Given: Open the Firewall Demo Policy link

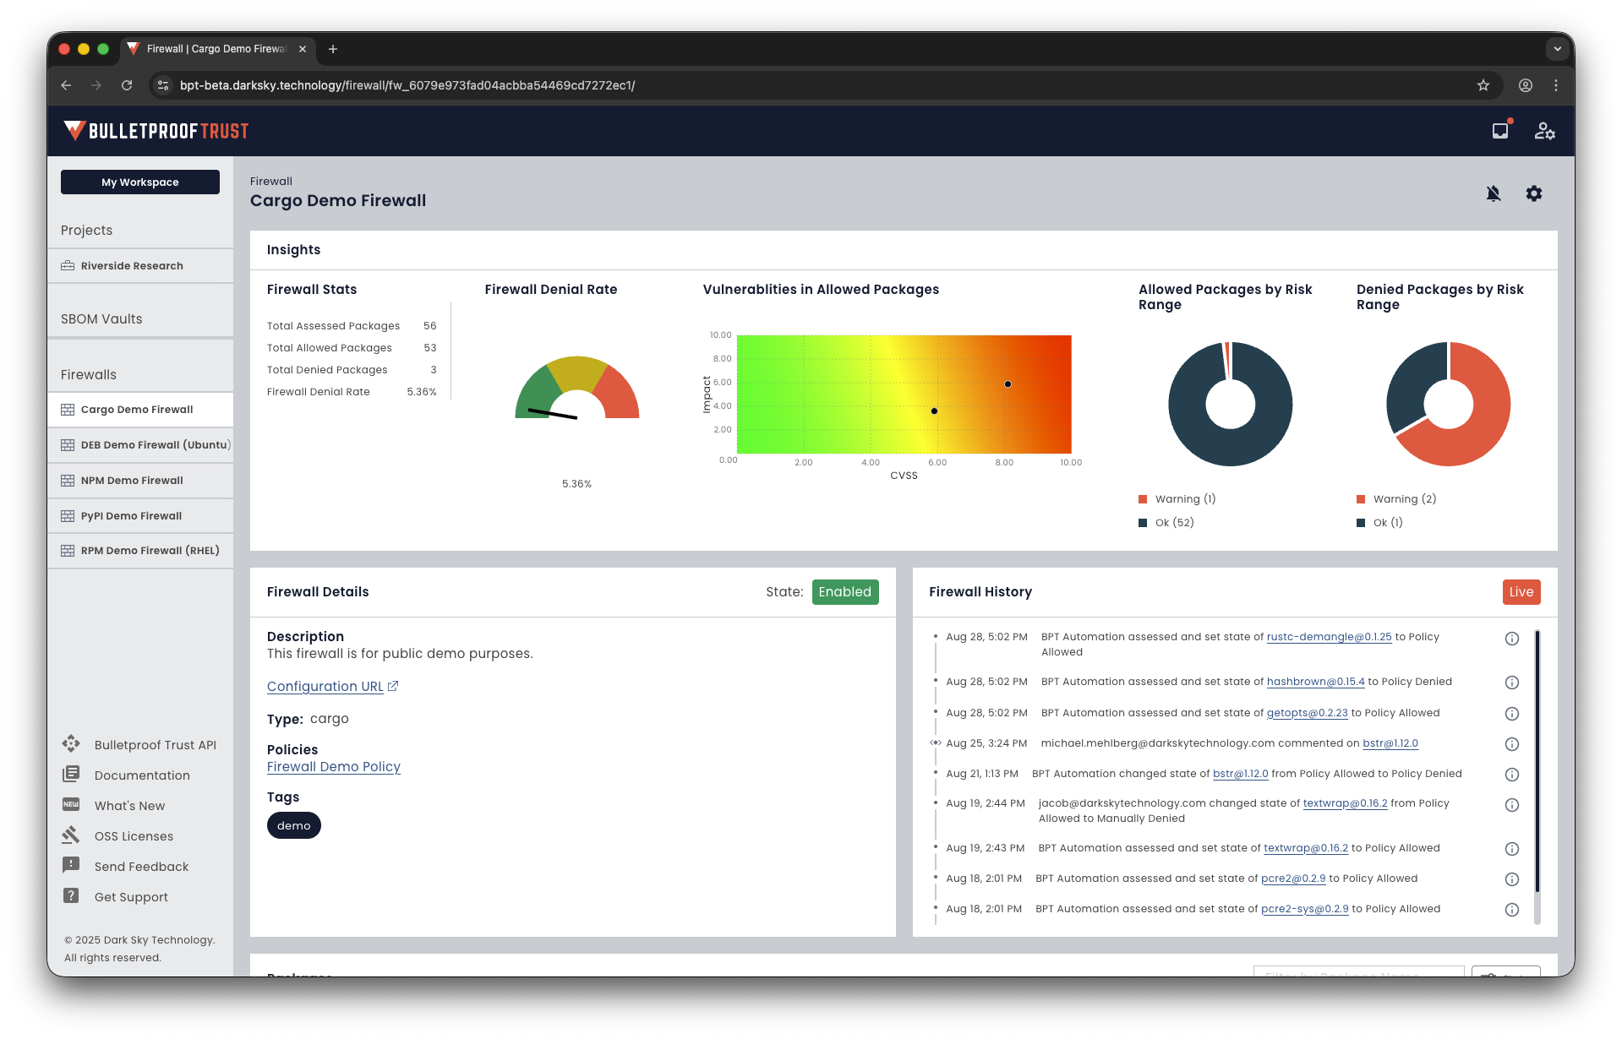Looking at the screenshot, I should point(334,767).
